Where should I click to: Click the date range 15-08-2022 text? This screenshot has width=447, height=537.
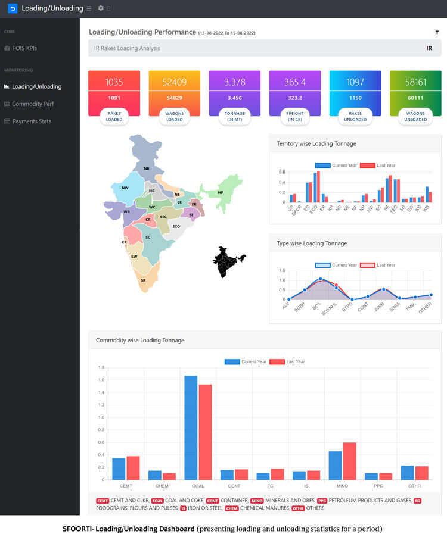[x=226, y=33]
